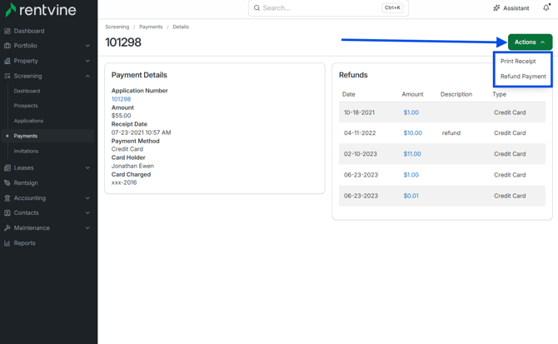The height and width of the screenshot is (344, 558).
Task: Click the Rentvine leaf logo
Action: click(10, 10)
